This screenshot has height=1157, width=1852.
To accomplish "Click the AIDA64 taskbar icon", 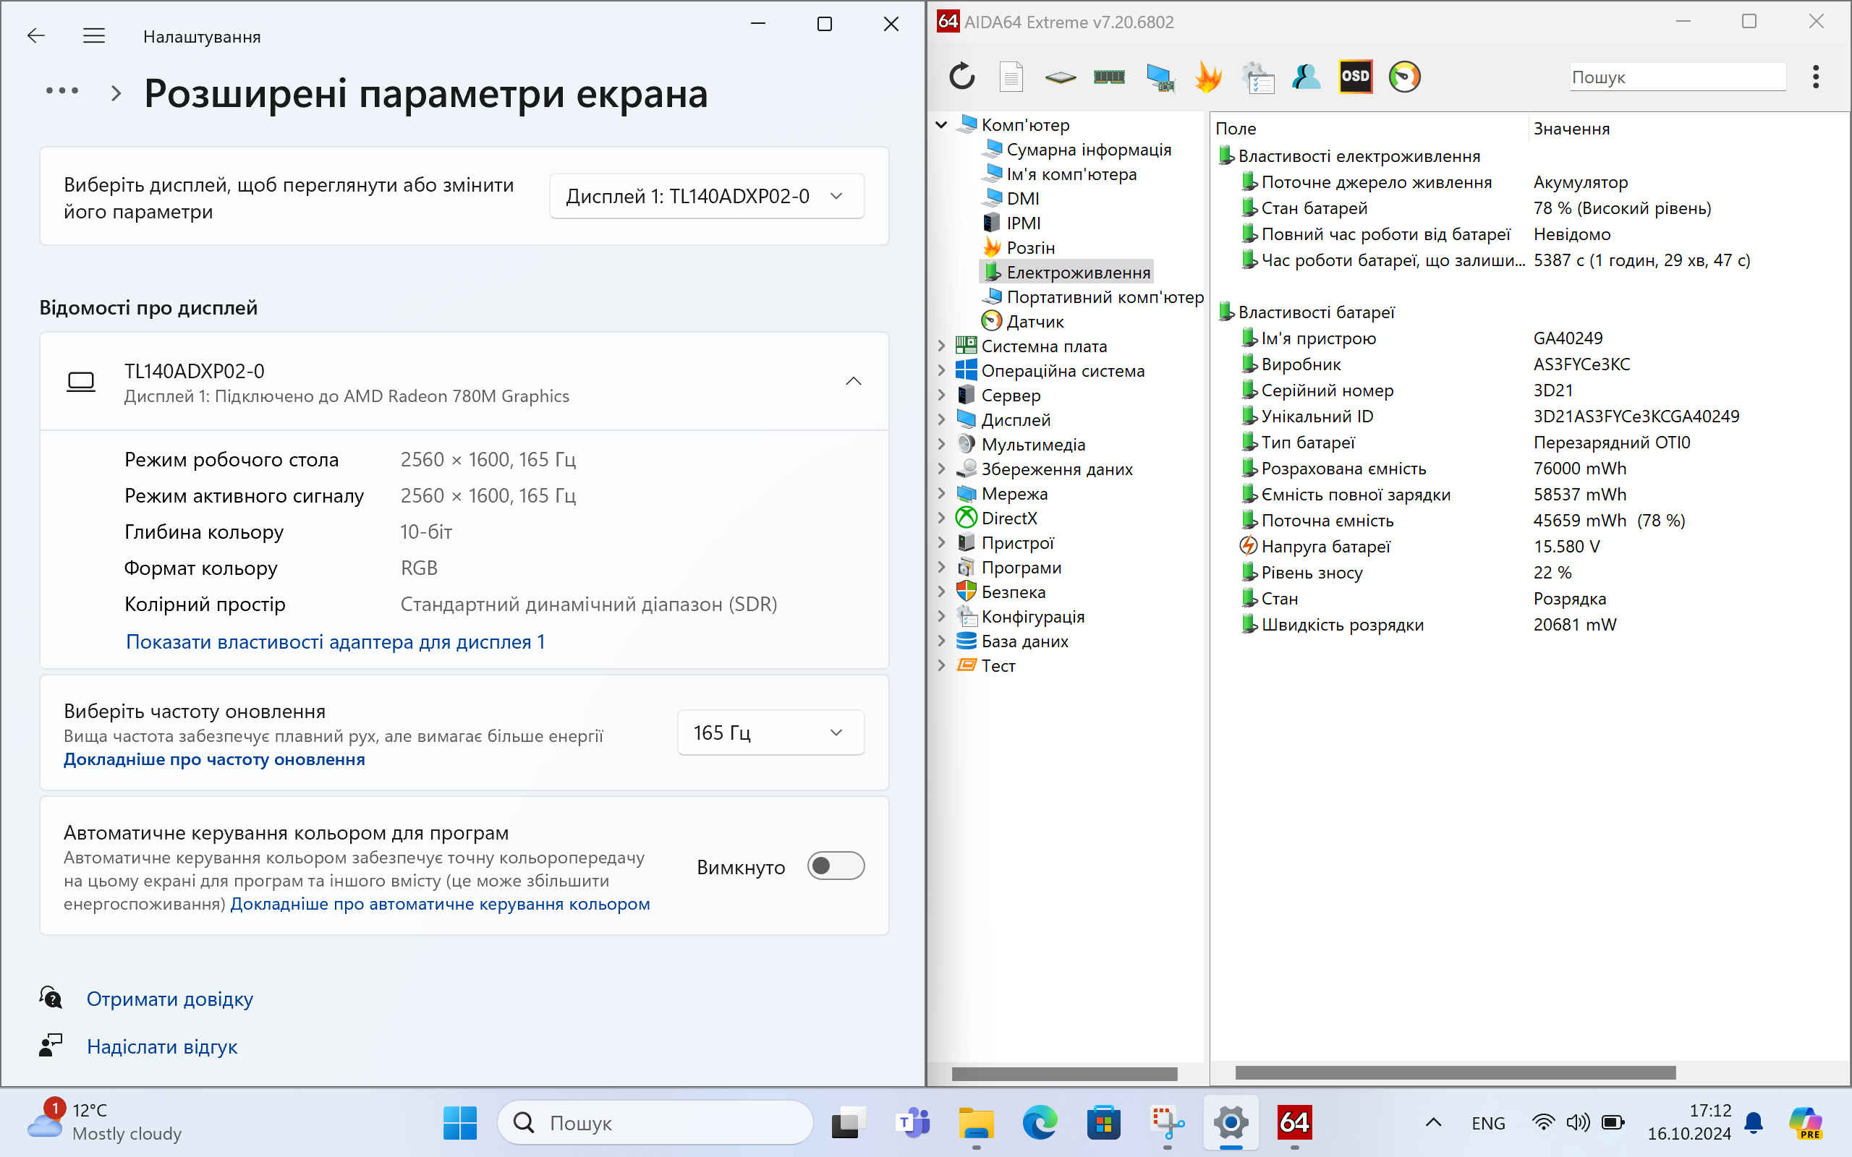I will tap(1295, 1122).
